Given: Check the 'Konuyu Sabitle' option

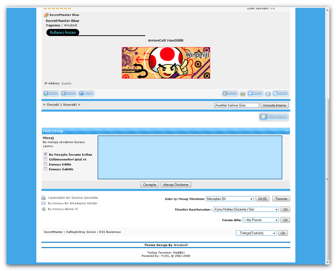Looking at the screenshot, I should (x=45, y=169).
